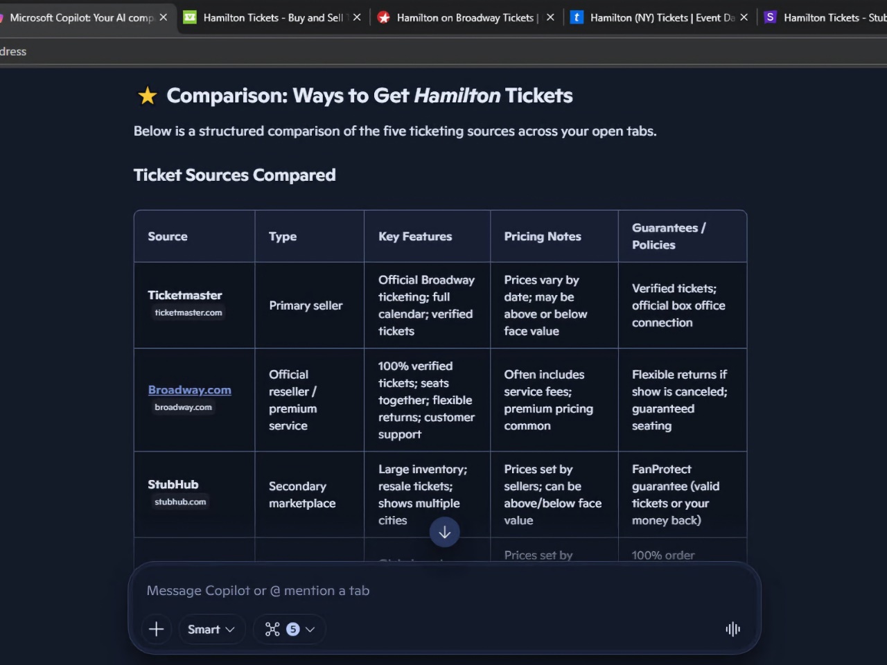Open Hamilton (NY) Tickets Event tab
Viewport: 887px width, 665px height.
pos(662,17)
